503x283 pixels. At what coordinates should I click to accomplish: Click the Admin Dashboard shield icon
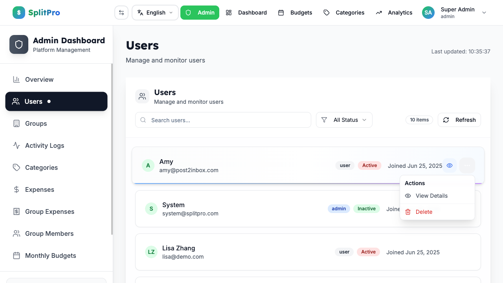pos(19,44)
